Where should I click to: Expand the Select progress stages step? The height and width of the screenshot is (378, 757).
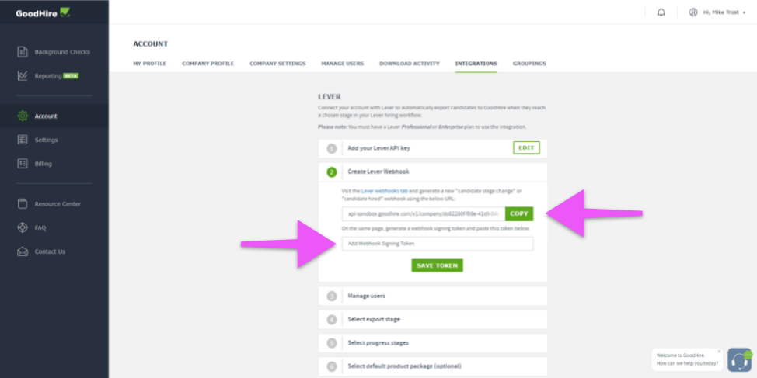(x=433, y=343)
